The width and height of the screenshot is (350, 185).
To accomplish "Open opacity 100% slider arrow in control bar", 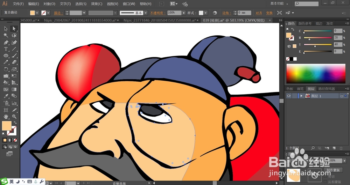I will click(184, 13).
